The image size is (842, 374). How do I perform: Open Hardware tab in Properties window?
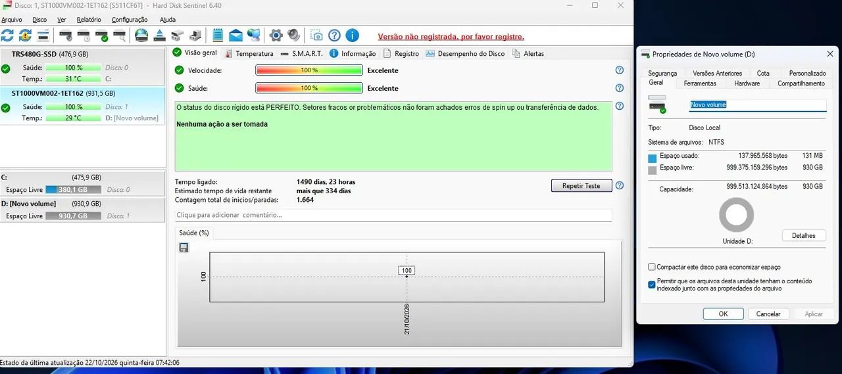[x=747, y=83]
